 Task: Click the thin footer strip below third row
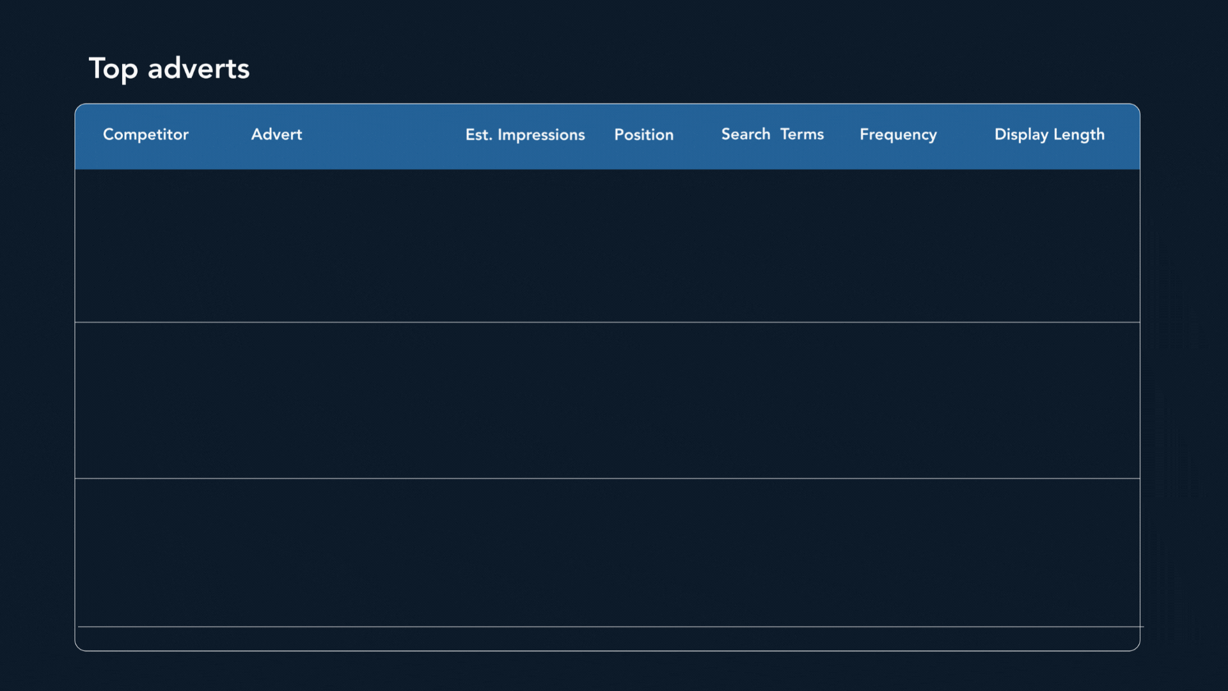pyautogui.click(x=608, y=639)
